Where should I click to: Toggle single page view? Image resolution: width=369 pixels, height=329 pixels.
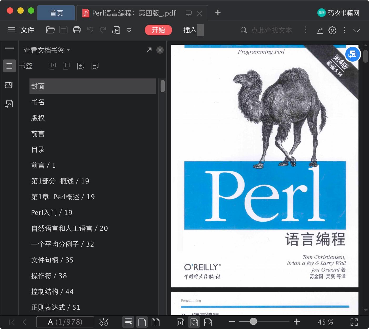142,322
